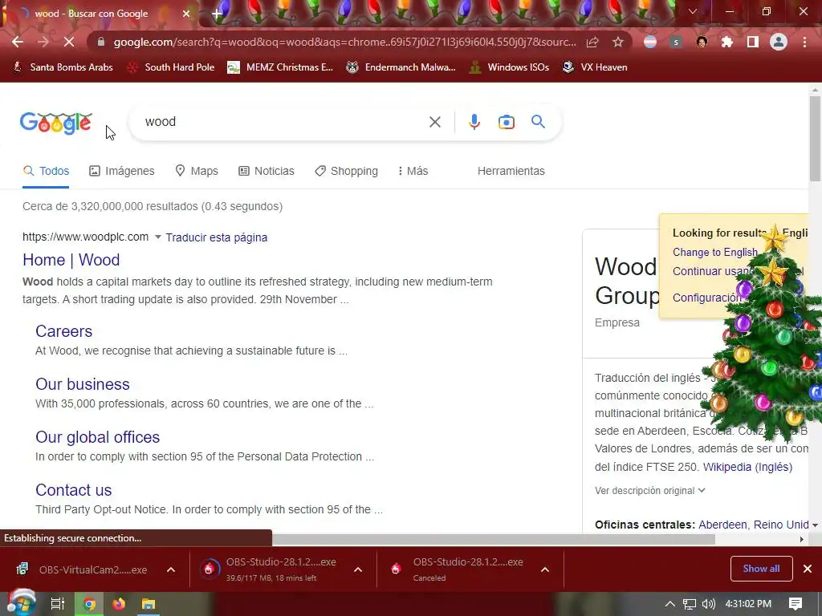Toggle the Chrome side panel
This screenshot has width=822, height=616.
click(x=753, y=42)
